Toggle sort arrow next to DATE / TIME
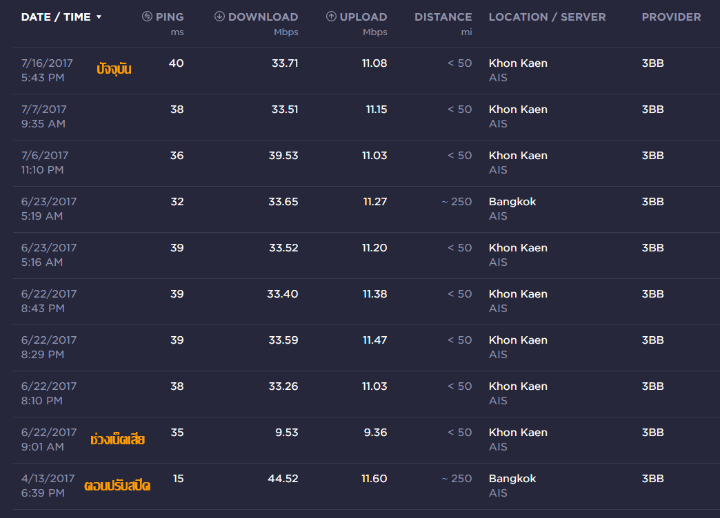 point(99,17)
